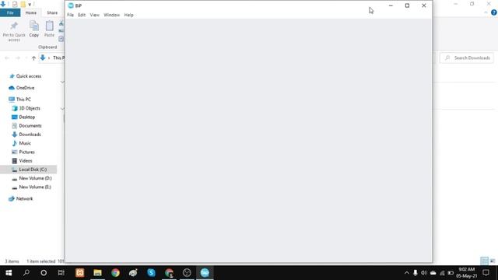Click the Search Downloads box in Explorer
This screenshot has width=498, height=280.
click(x=467, y=58)
